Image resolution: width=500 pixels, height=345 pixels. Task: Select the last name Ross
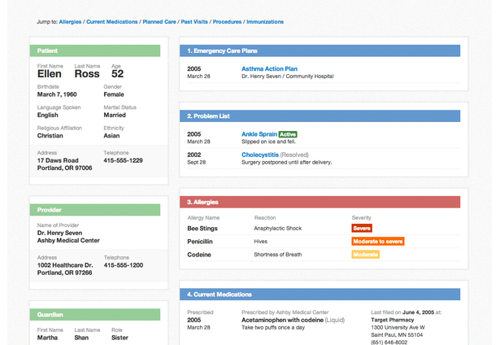coord(87,74)
